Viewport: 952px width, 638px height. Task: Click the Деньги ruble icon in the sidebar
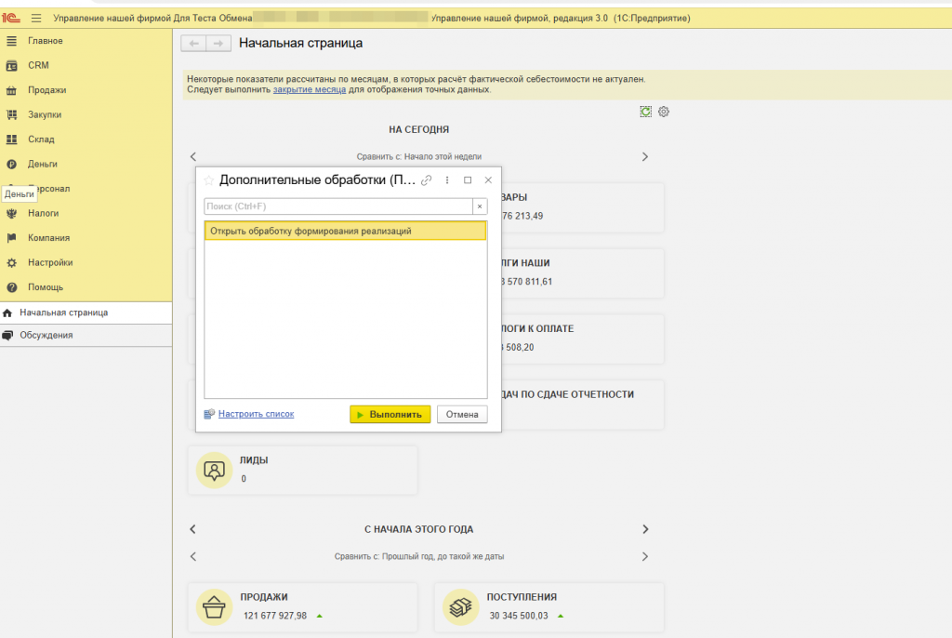pyautogui.click(x=11, y=164)
